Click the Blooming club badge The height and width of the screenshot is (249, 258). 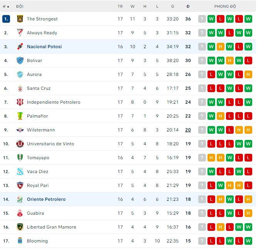tap(20, 241)
